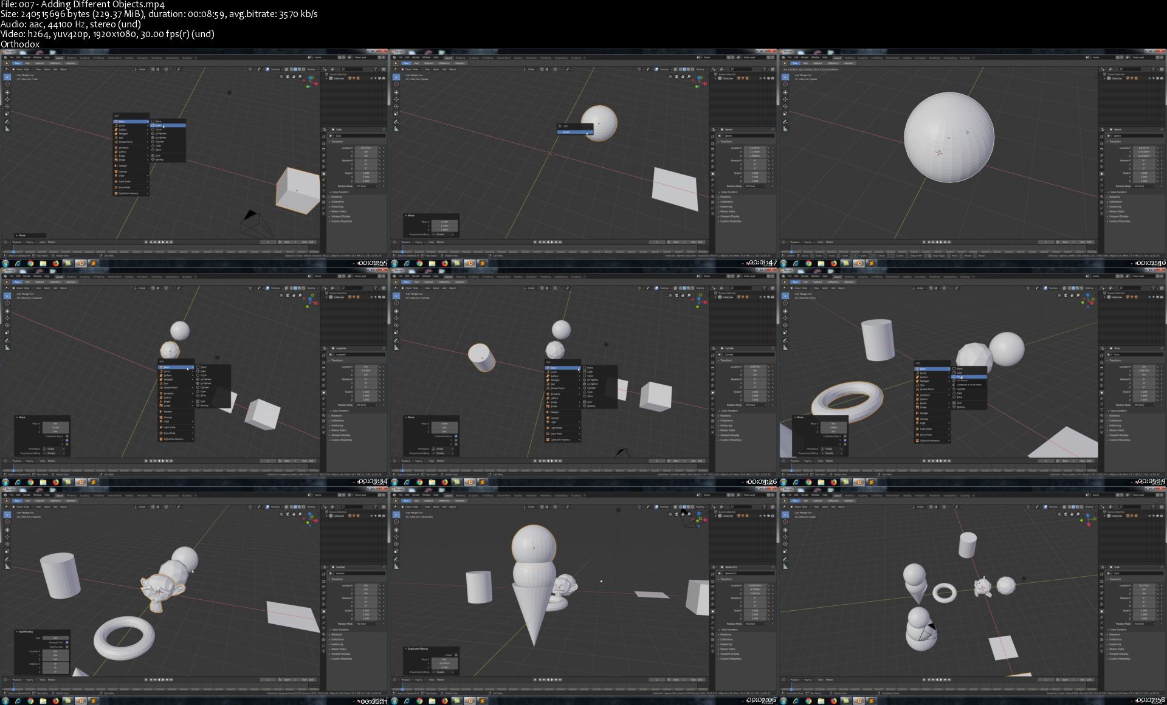The width and height of the screenshot is (1167, 705).
Task: Toggle Constraint Axis Y in the 00:04:26 Move panel
Action: pyautogui.click(x=456, y=440)
